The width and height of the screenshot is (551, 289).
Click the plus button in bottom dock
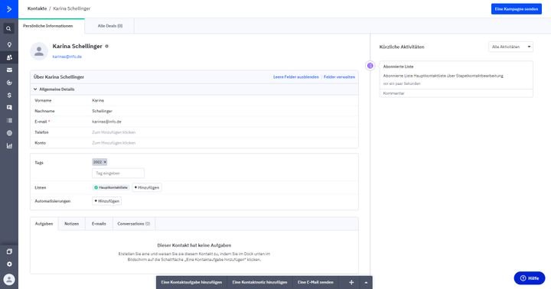point(351,282)
